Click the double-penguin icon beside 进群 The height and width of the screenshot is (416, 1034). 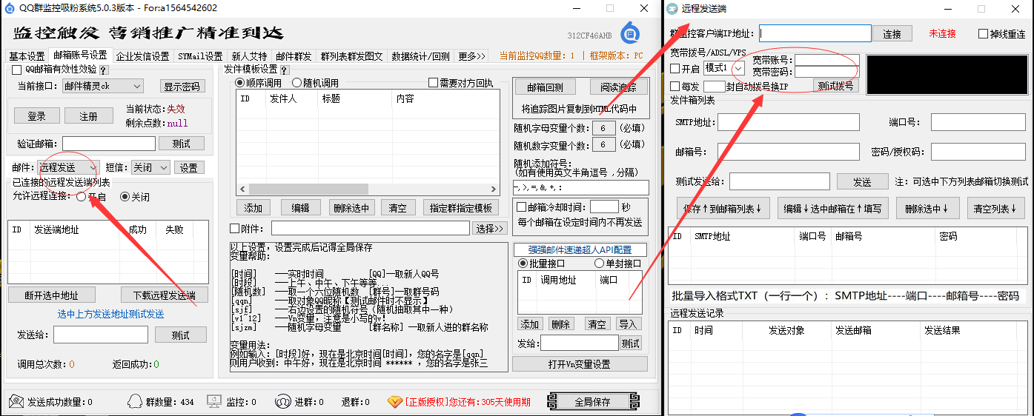[282, 402]
